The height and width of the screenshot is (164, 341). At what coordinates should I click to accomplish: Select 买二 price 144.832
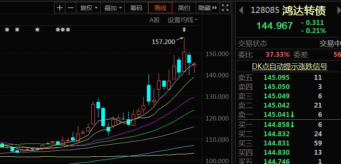pyautogui.click(x=276, y=134)
